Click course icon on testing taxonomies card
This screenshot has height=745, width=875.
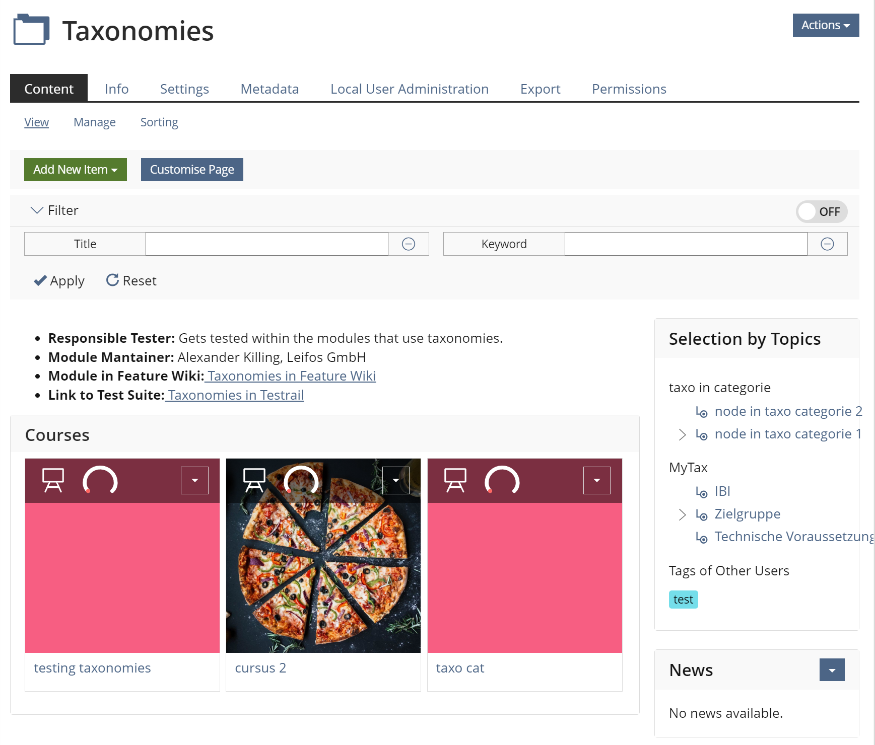(x=53, y=480)
